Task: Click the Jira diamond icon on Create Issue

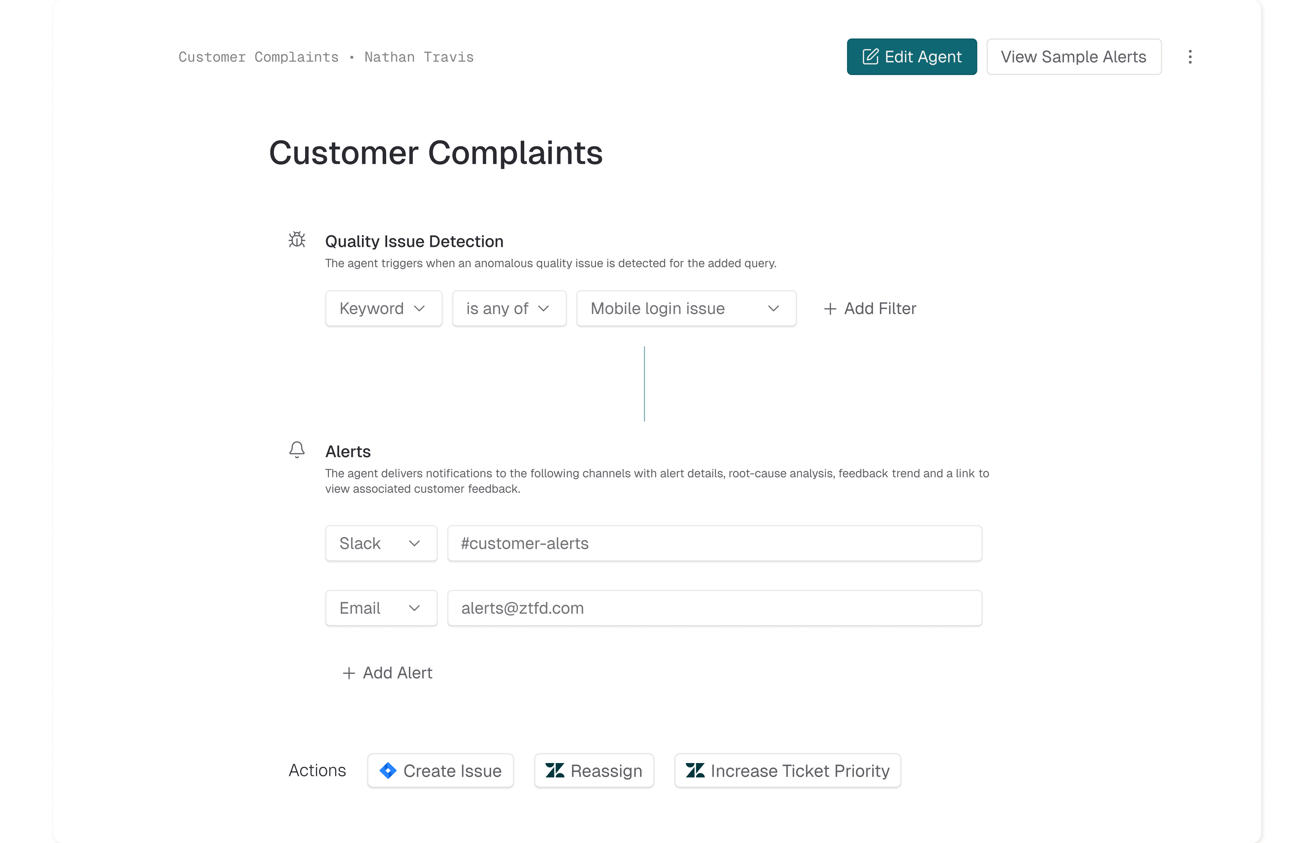Action: (388, 771)
